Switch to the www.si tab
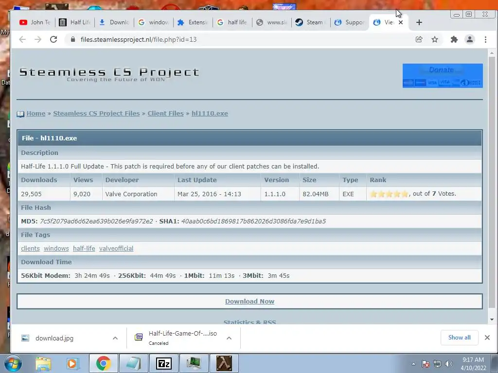The image size is (498, 373). (272, 22)
